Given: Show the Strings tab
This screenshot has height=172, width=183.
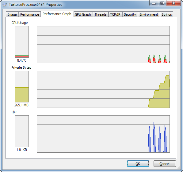Looking at the screenshot, I should pos(167,14).
